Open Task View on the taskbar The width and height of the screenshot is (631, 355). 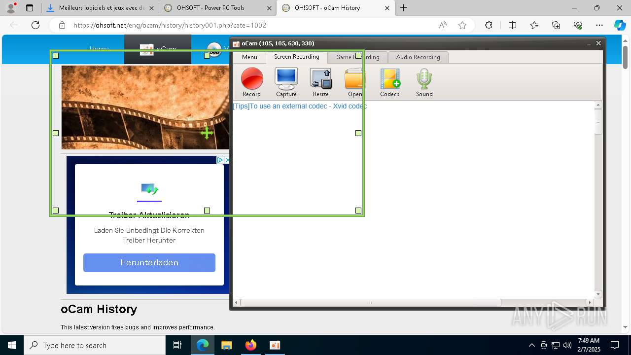[x=177, y=345]
